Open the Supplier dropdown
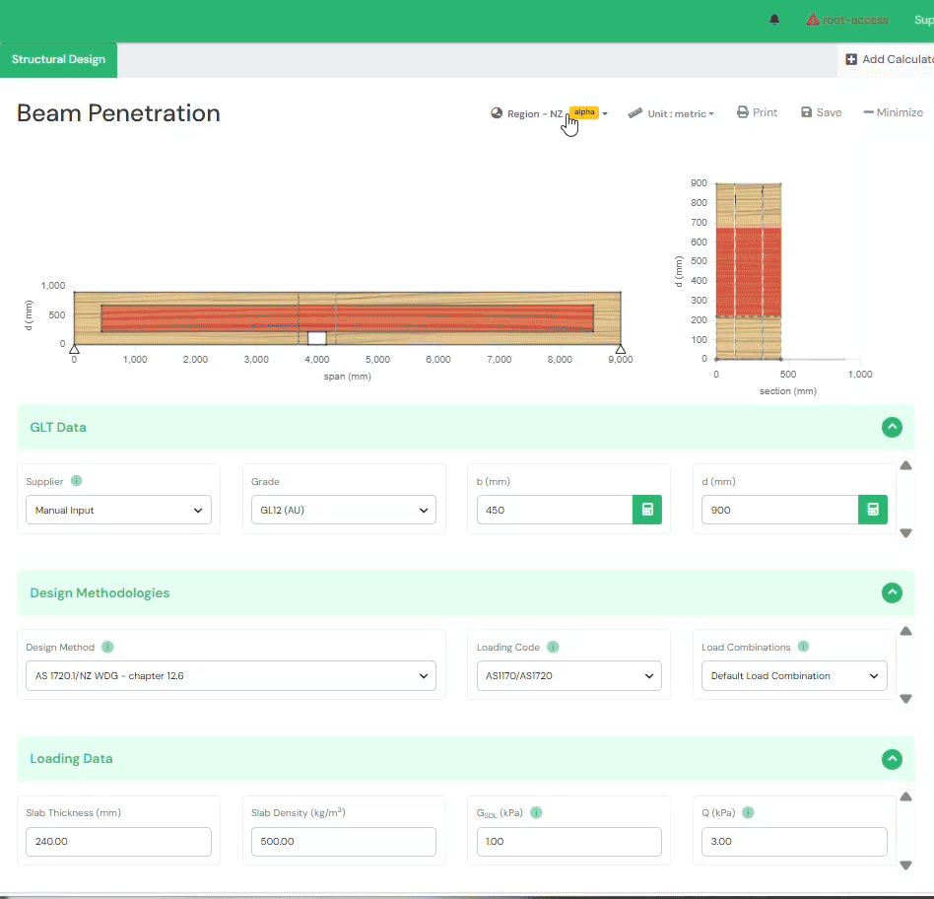The width and height of the screenshot is (934, 899). (x=118, y=511)
